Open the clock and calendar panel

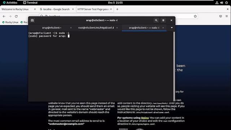pos(115,3)
